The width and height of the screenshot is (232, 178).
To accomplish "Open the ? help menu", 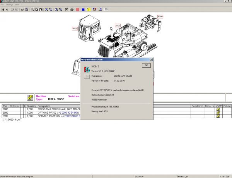I will pos(22,5).
